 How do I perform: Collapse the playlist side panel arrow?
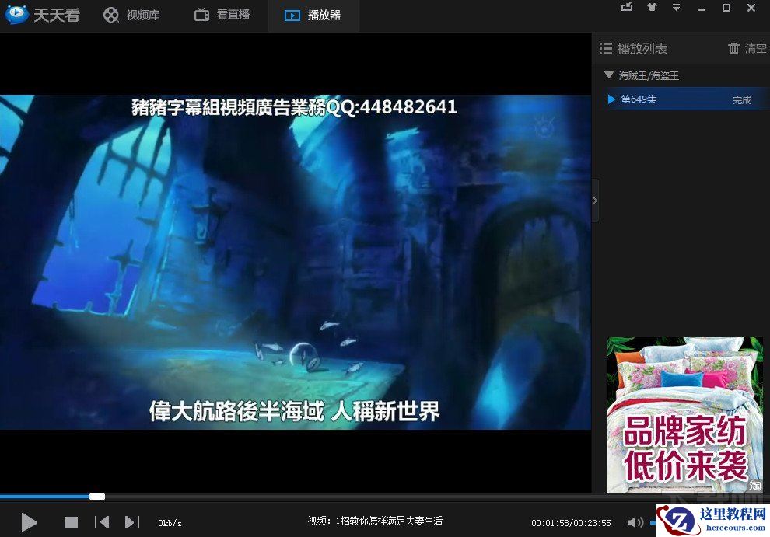[595, 201]
